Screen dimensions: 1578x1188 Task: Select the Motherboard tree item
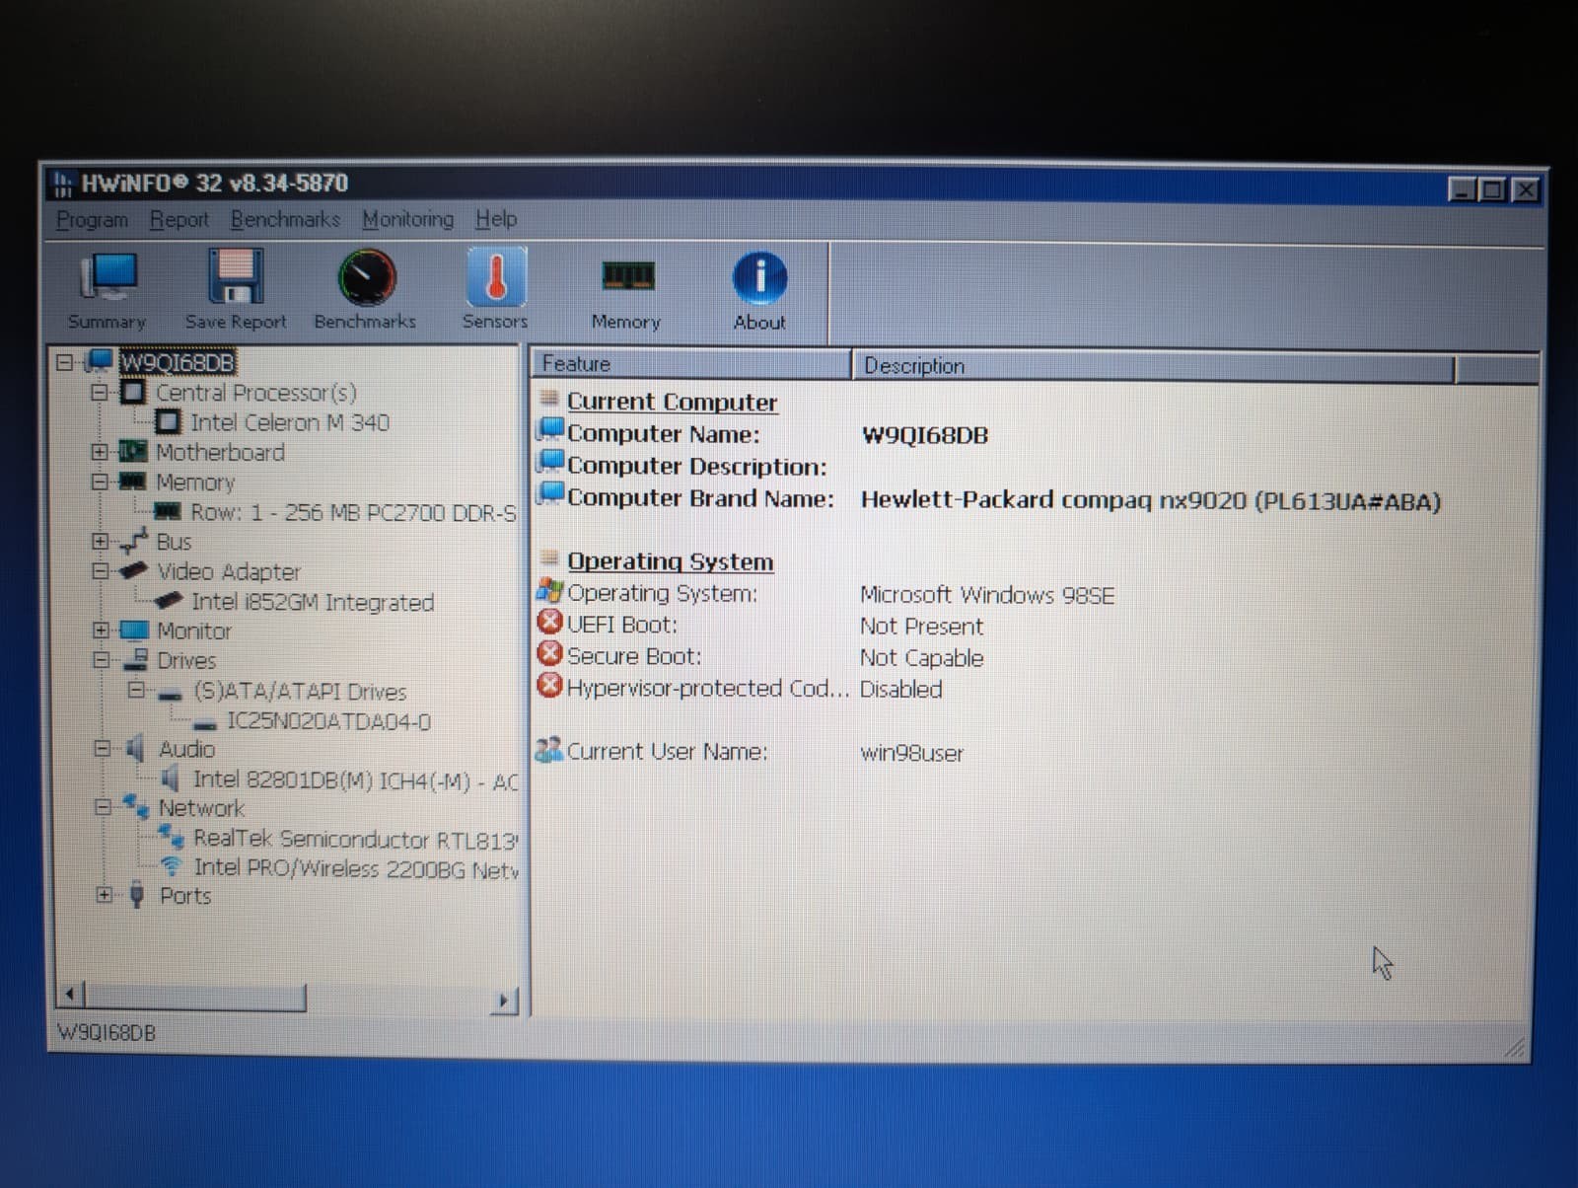pyautogui.click(x=220, y=453)
